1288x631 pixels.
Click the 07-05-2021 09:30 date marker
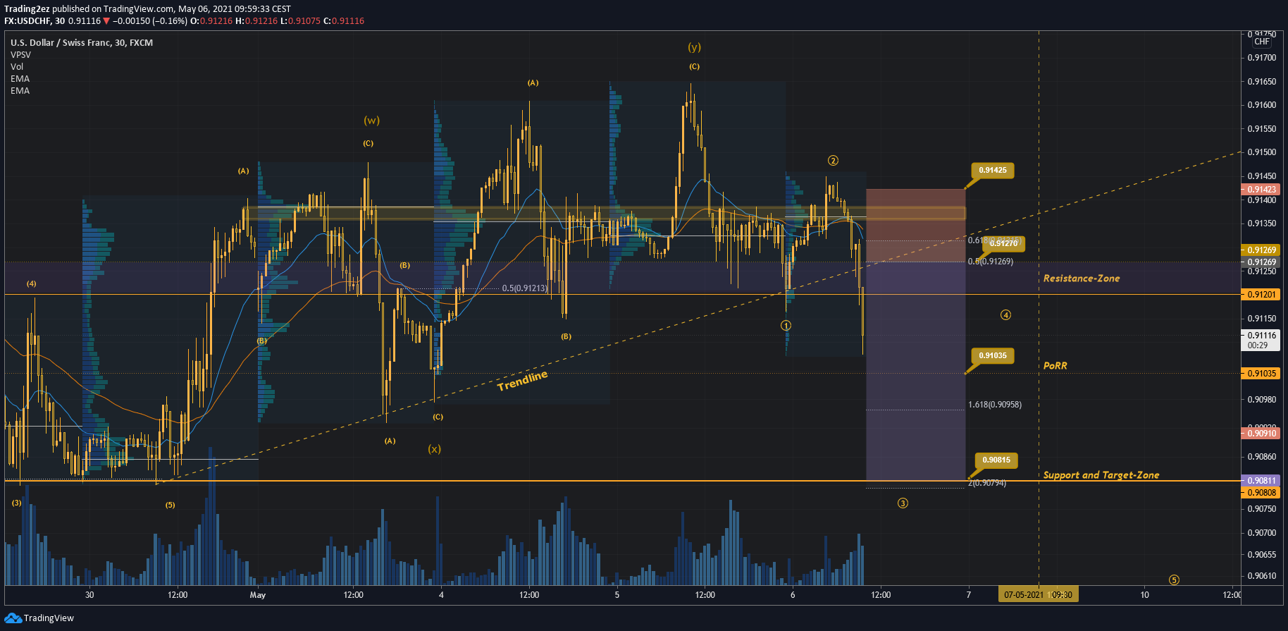pos(1038,595)
